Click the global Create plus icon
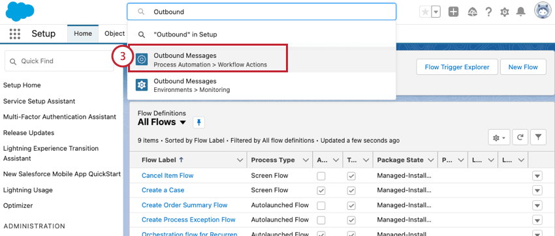The width and height of the screenshot is (555, 236). point(453,12)
